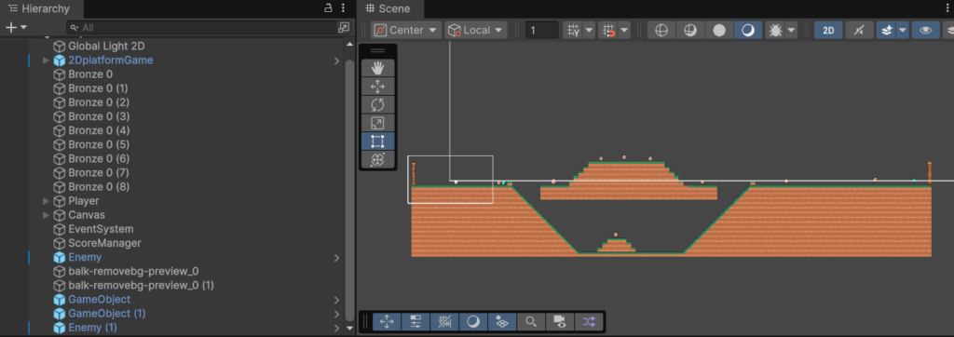
Task: Click the search magnifier overlay icon
Action: [531, 321]
